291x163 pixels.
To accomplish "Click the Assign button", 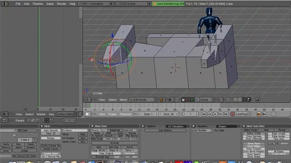I will (25, 151).
